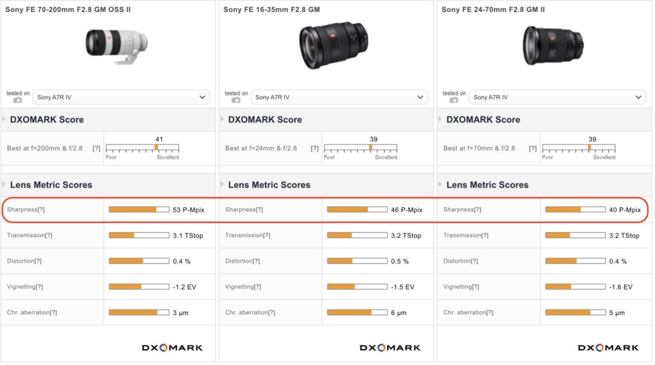Click the 41 score slider for 70-200mm
This screenshot has height=365, width=655.
tap(143, 148)
